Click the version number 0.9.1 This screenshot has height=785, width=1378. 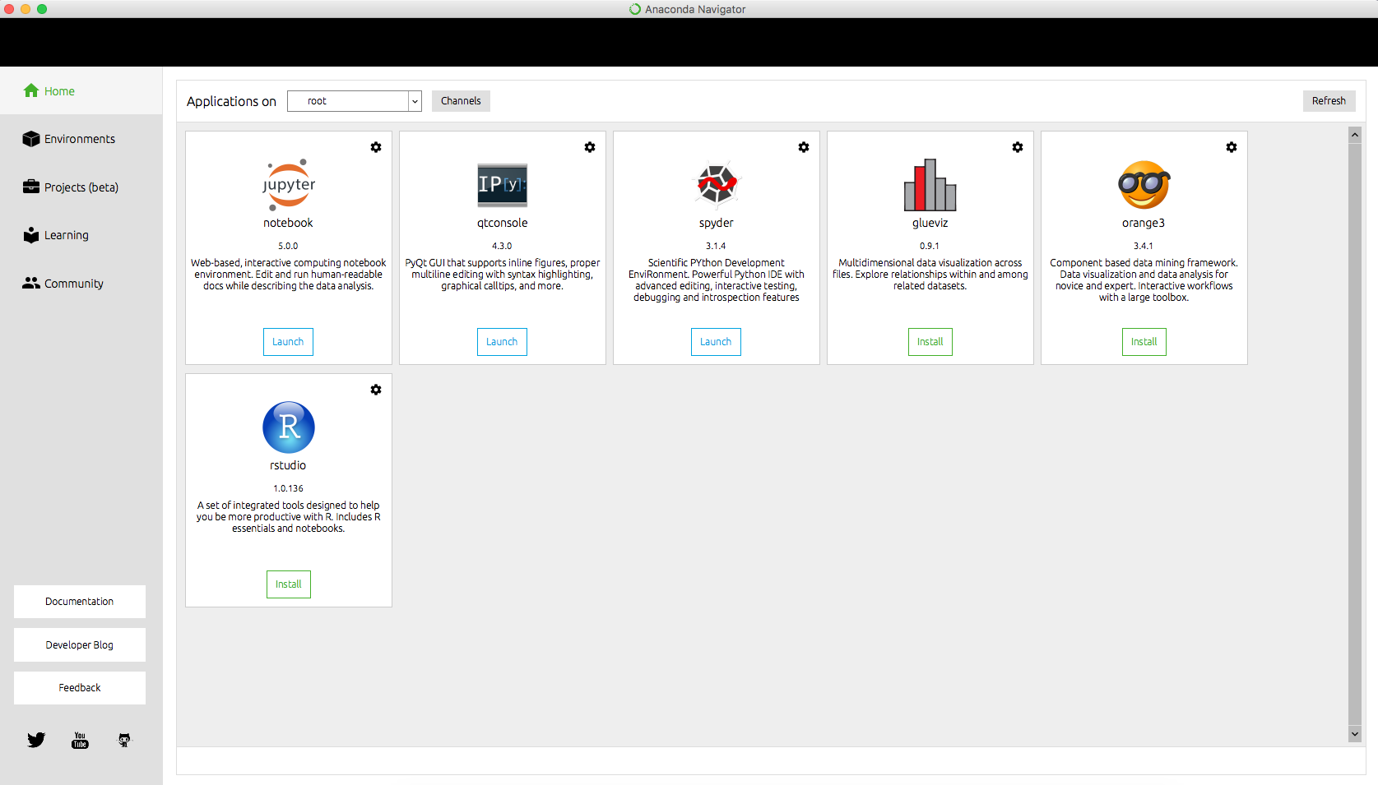[x=930, y=246]
